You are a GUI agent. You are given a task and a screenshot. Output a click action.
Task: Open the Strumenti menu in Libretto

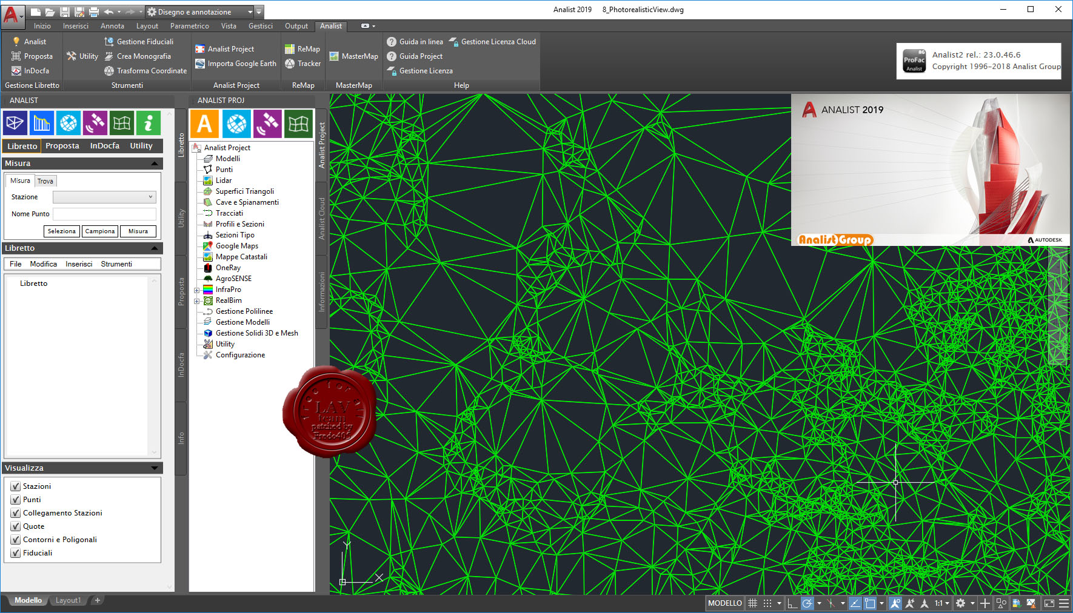point(116,264)
